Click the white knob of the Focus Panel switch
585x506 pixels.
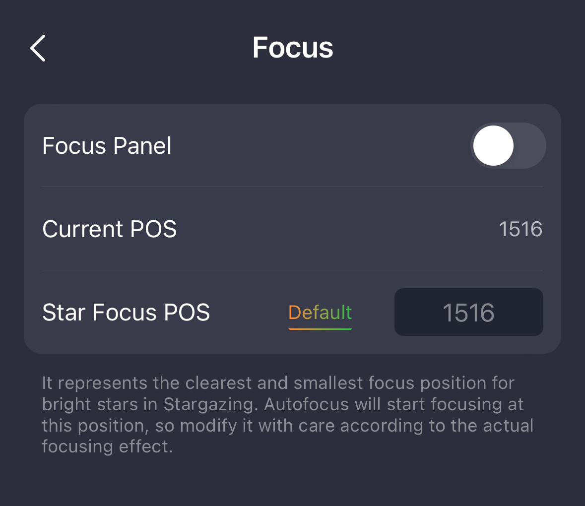point(493,146)
